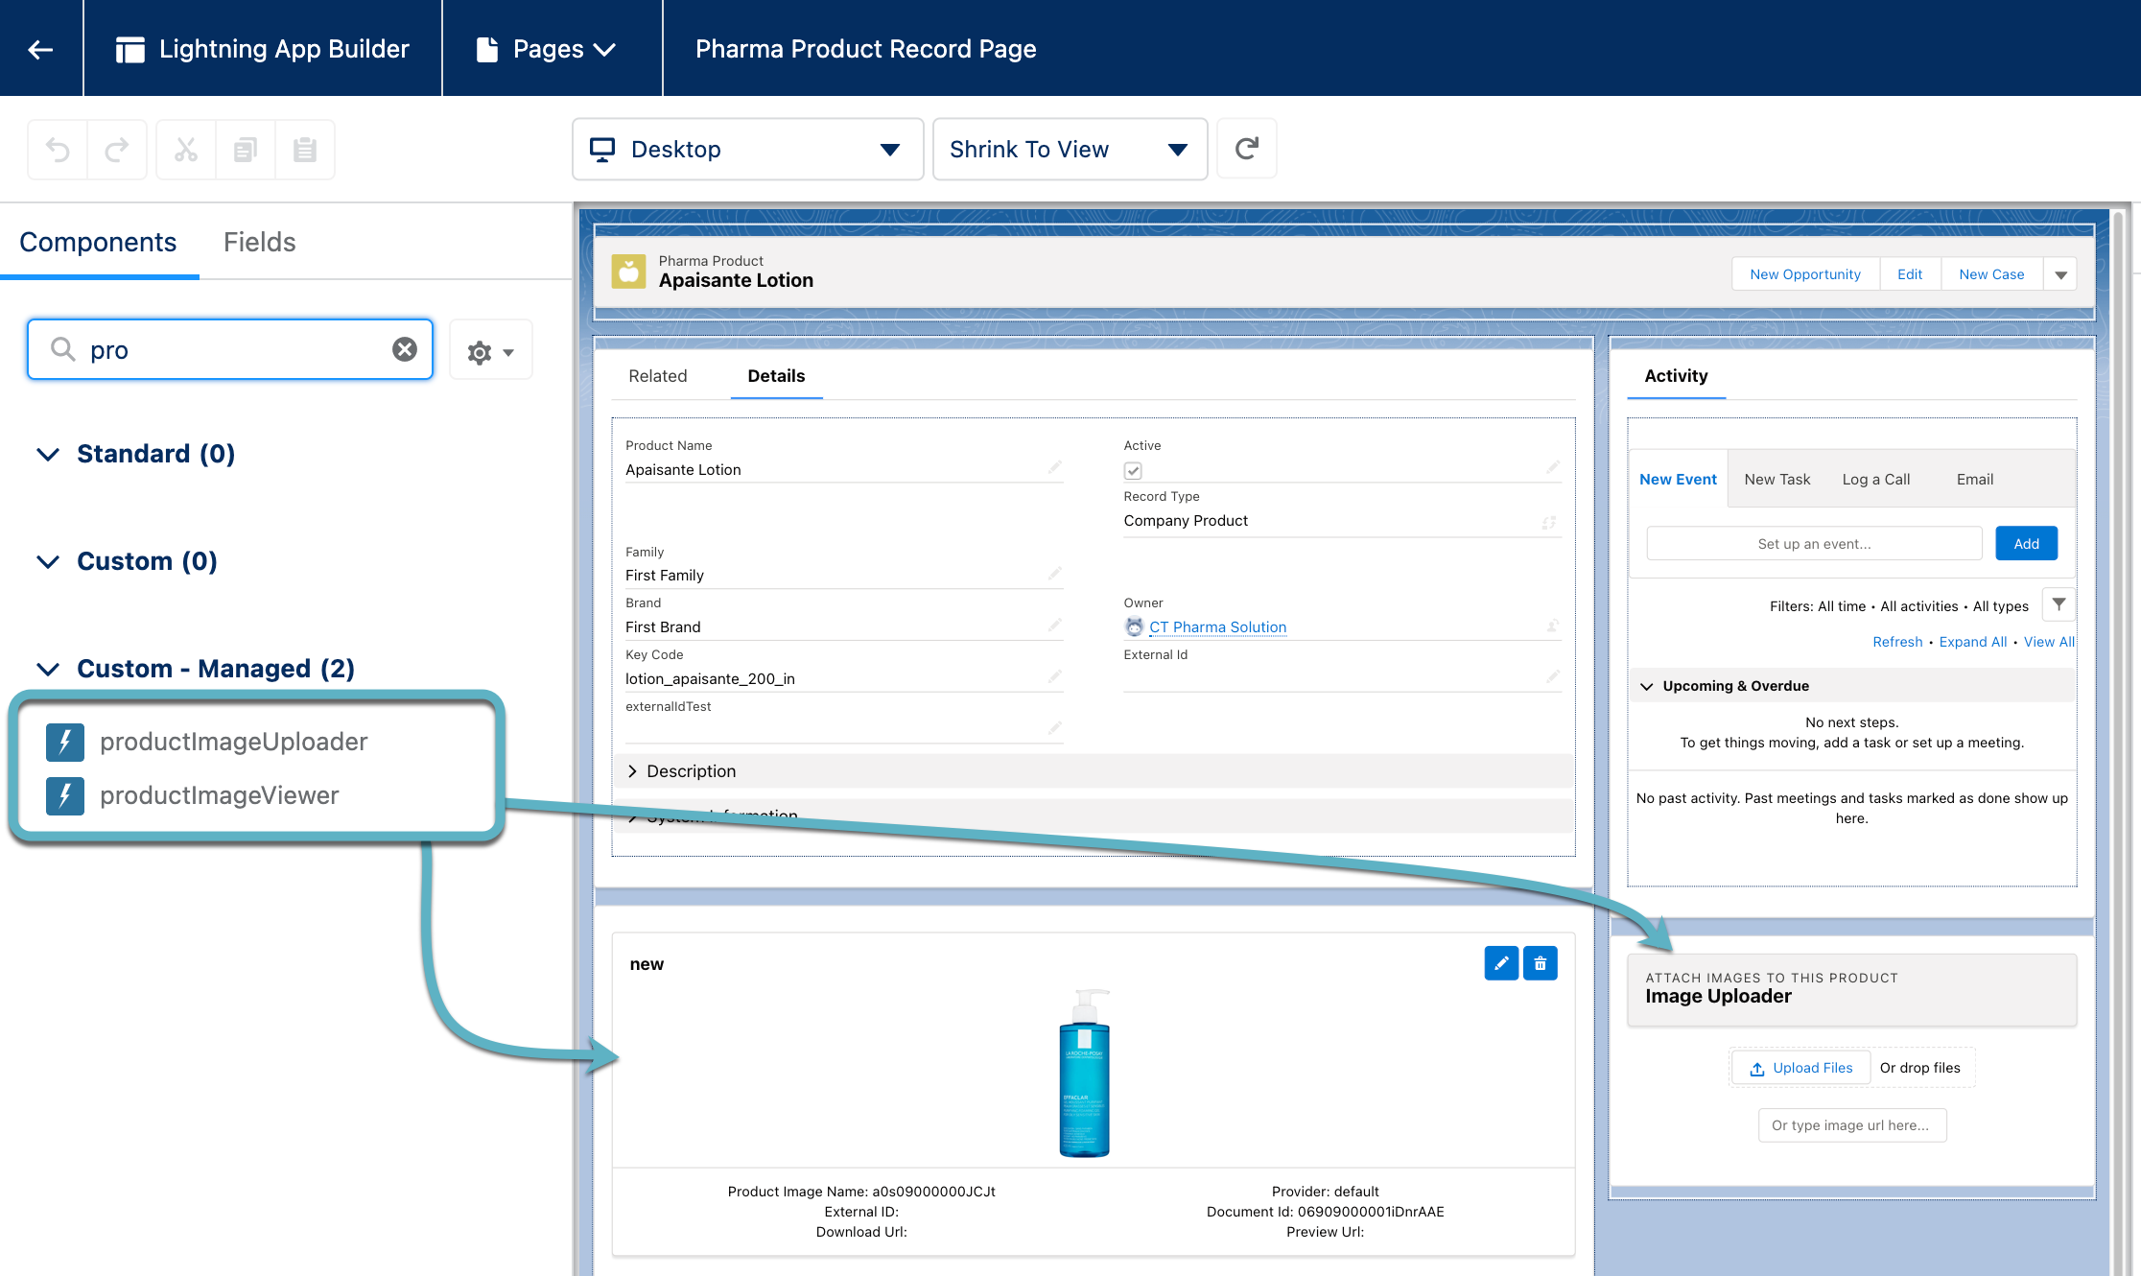Open the Desktop form factor dropdown
2141x1276 pixels.
[747, 149]
